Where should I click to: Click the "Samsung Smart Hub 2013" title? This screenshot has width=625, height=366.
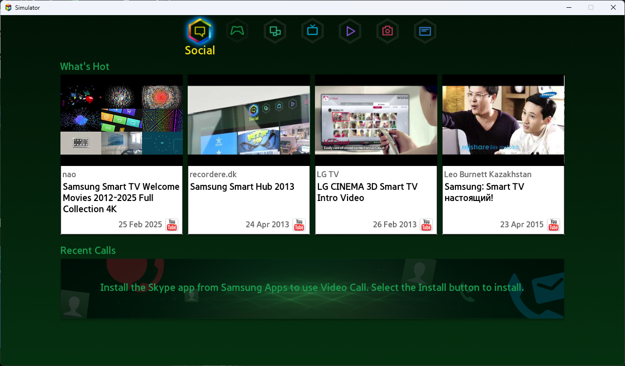(x=242, y=186)
